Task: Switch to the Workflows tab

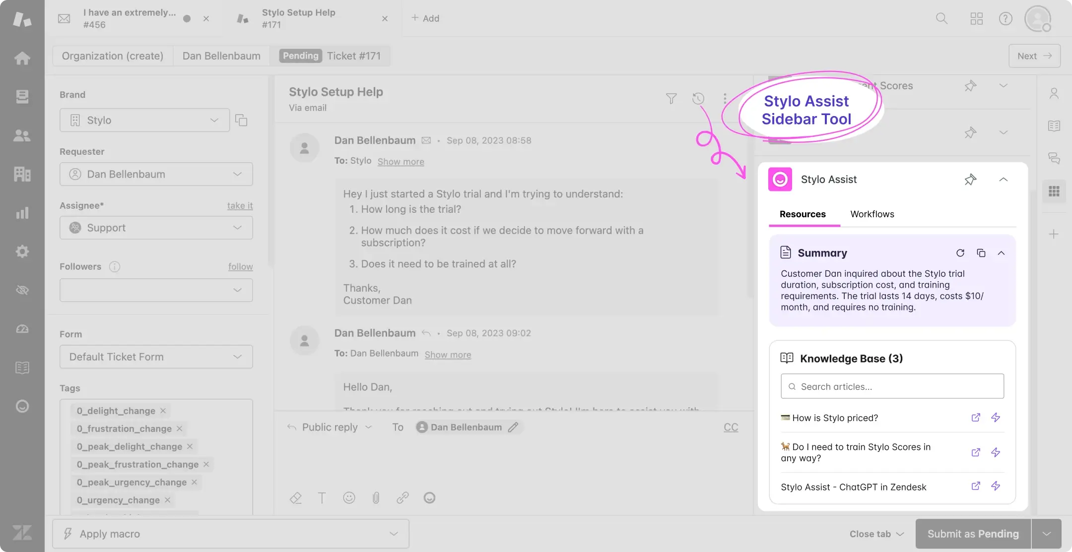Action: [x=872, y=214]
